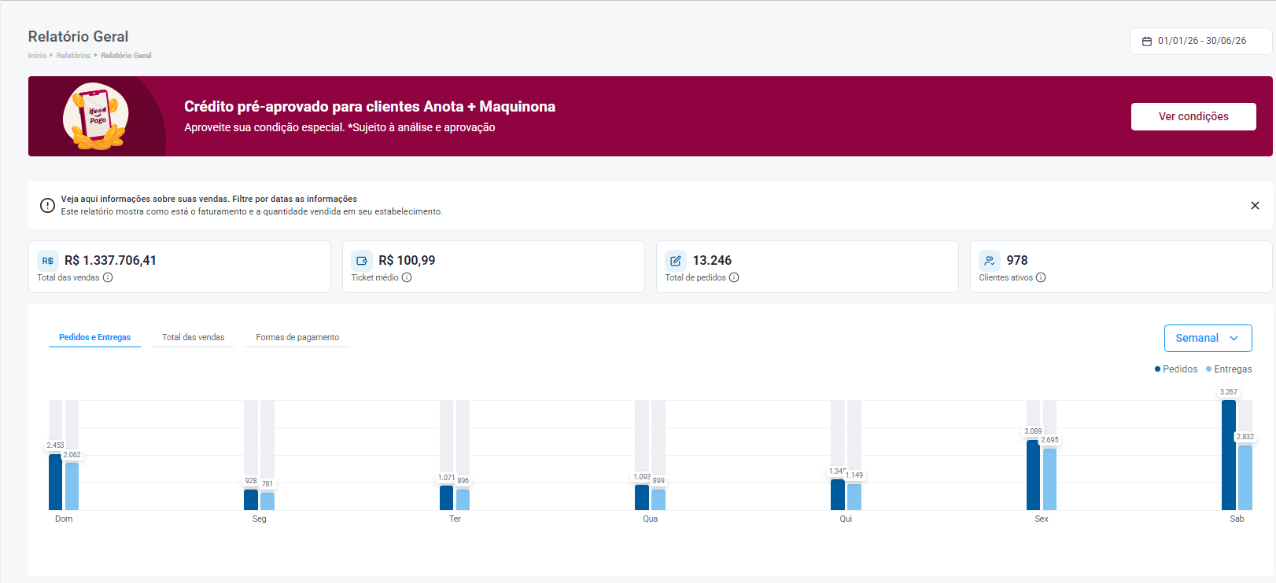
Task: Click the Seg Pedidos bar labeled 928
Action: 251,500
